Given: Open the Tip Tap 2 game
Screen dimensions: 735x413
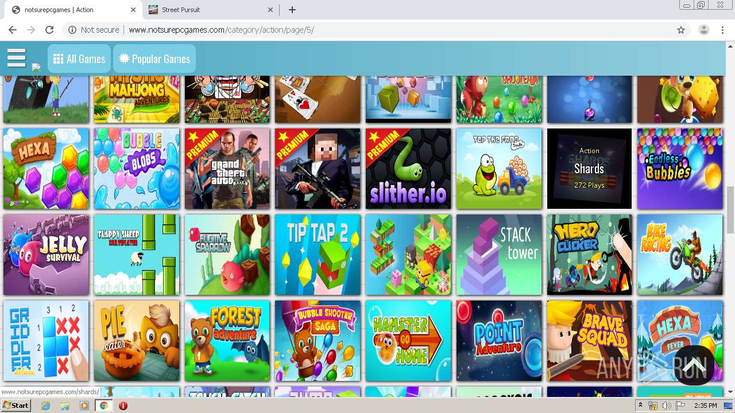Looking at the screenshot, I should 318,255.
